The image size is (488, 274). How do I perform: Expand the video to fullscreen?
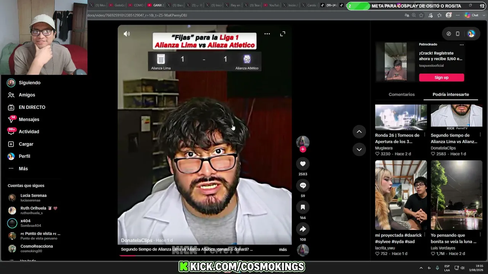point(283,34)
